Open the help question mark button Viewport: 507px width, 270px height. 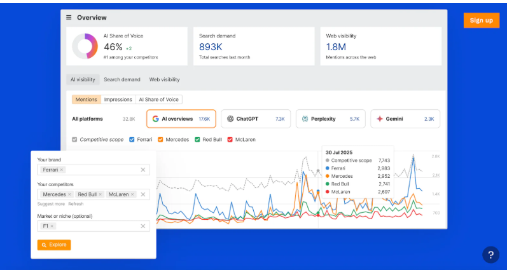coord(490,255)
